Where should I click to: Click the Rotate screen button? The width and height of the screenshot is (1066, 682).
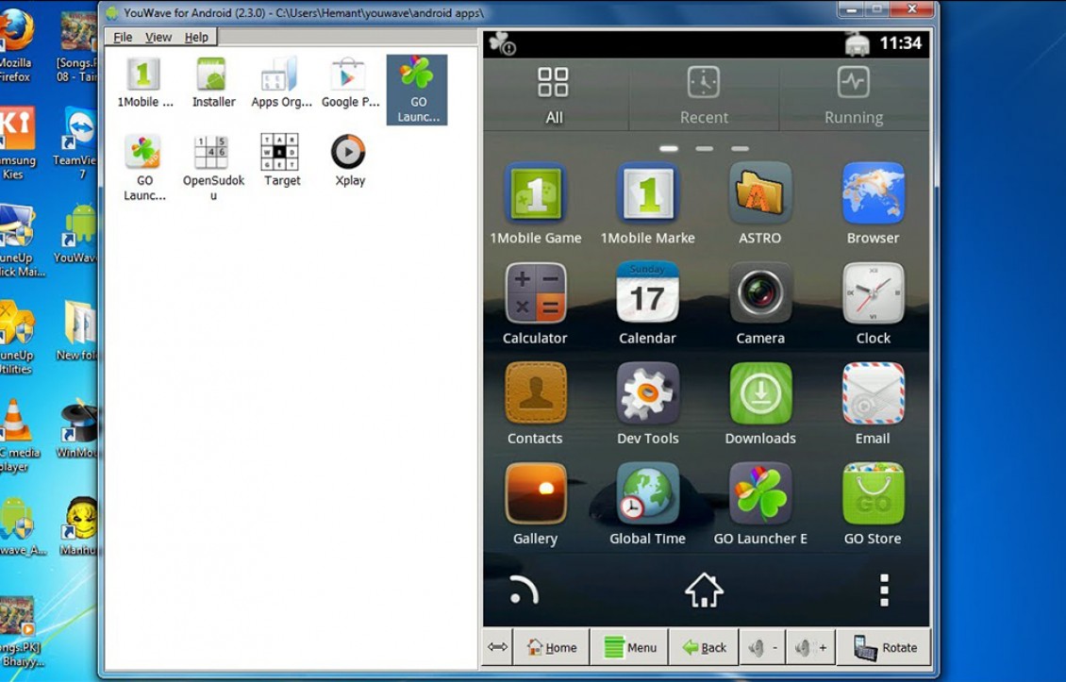click(x=885, y=647)
